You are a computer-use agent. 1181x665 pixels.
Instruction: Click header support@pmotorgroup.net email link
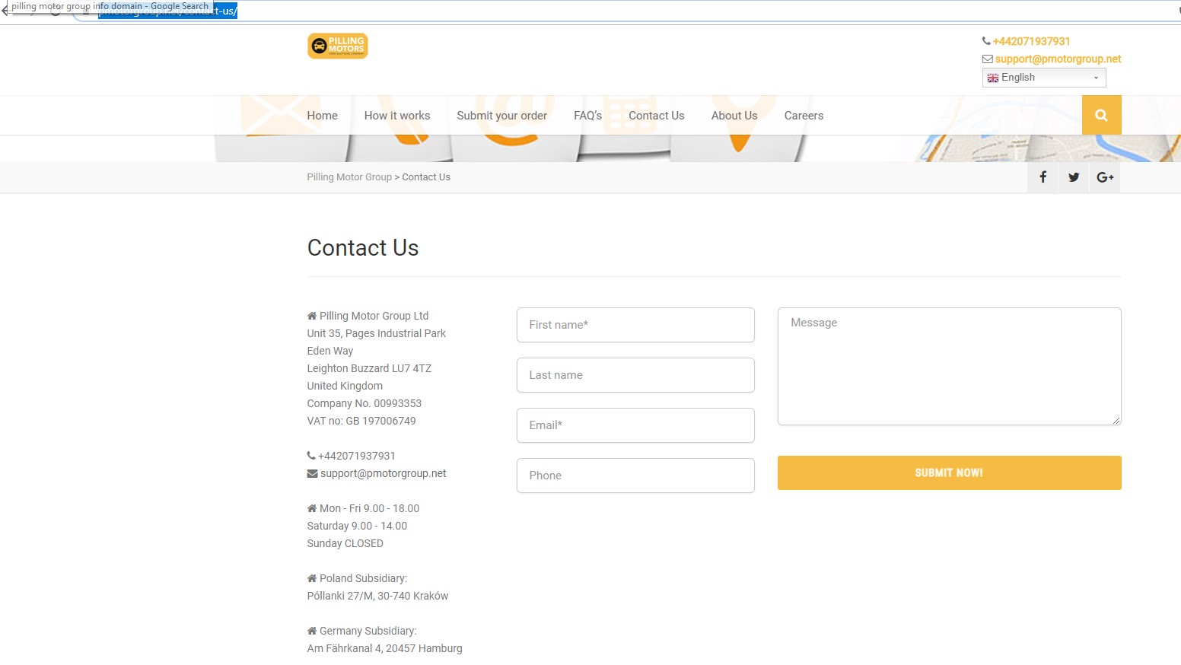[1058, 59]
